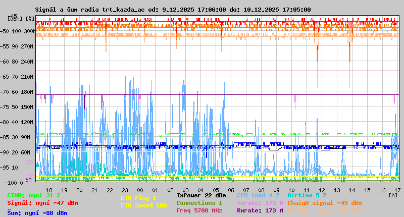Click the hour '13' x-axis tick label
Screen dimensions: 404x217
click(337, 190)
